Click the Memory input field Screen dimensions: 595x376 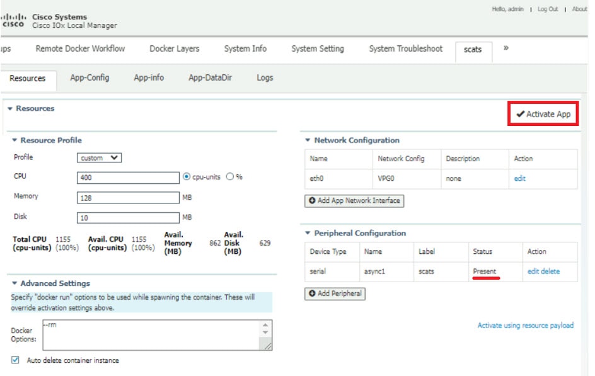[128, 198]
